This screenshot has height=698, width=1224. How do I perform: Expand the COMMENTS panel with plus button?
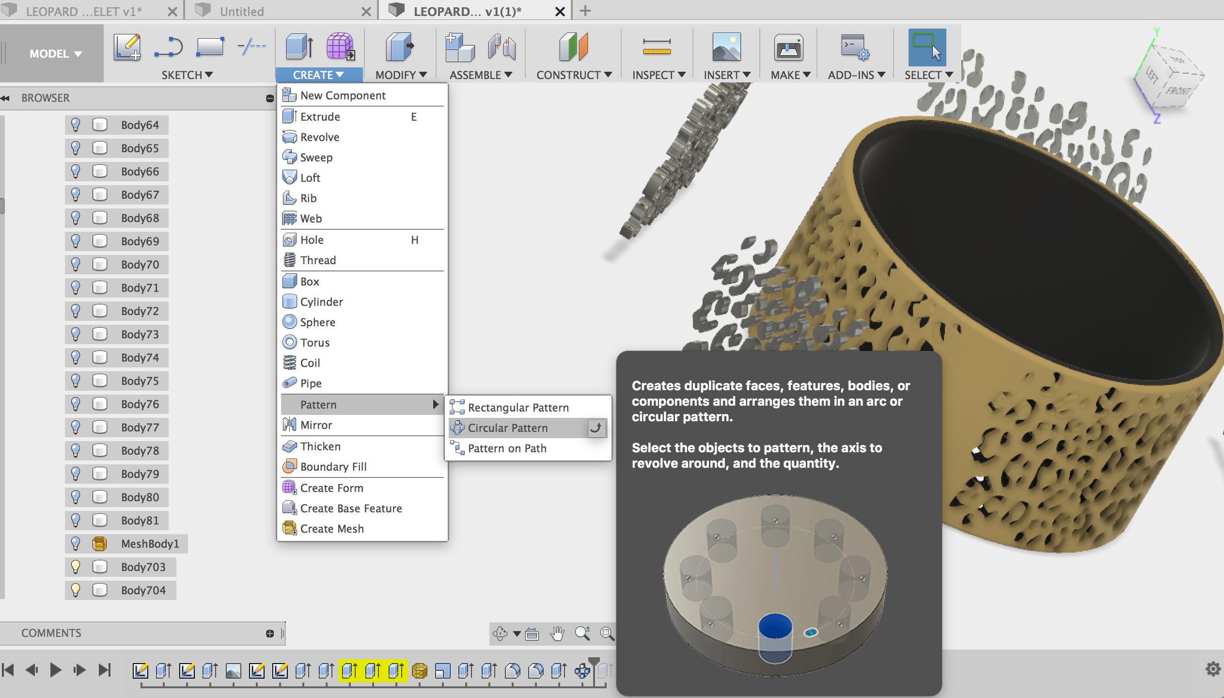click(x=270, y=634)
